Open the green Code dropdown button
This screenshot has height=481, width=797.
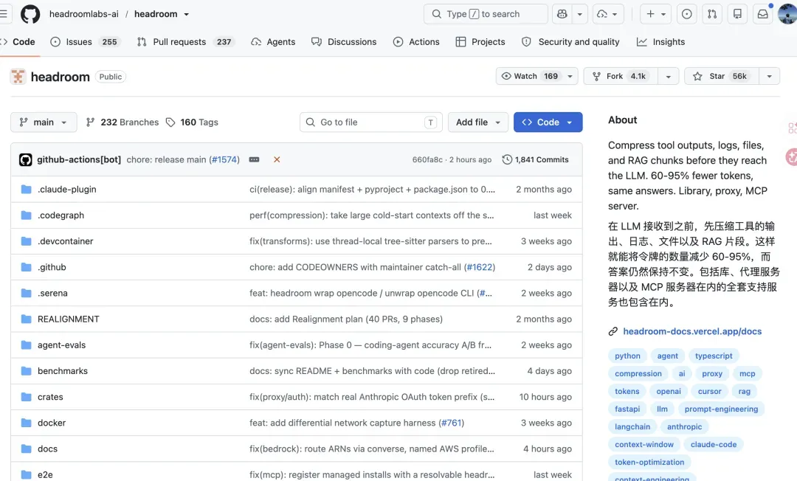[x=548, y=122]
